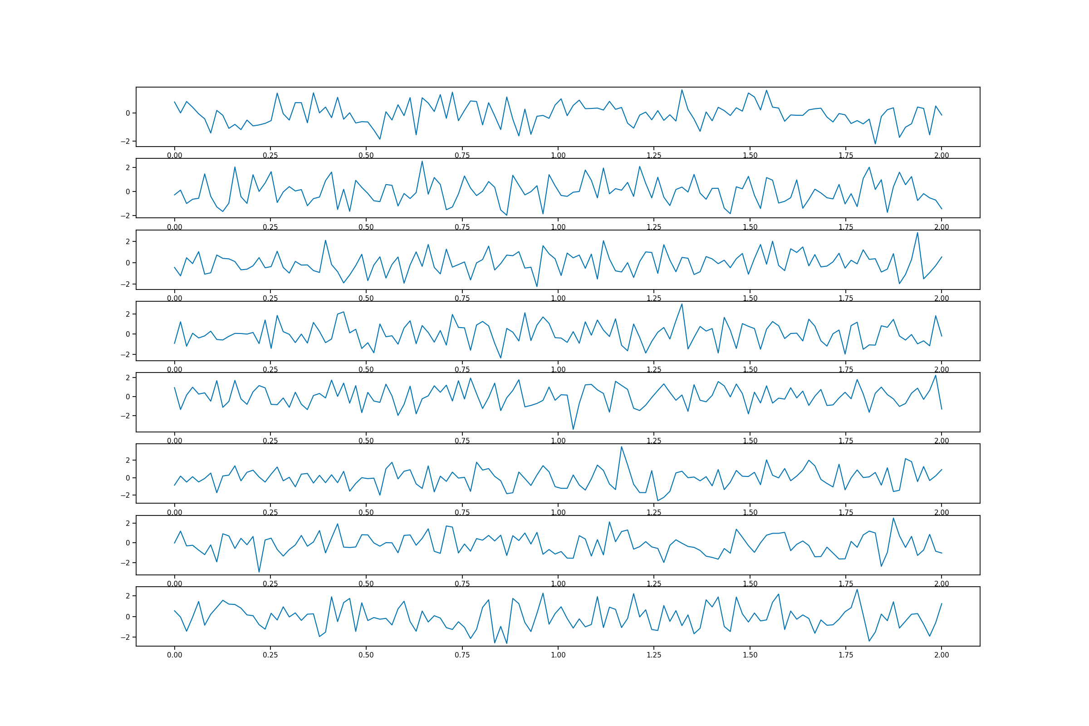
Task: Click the -2 y-axis label of top subplot
Action: 125,141
